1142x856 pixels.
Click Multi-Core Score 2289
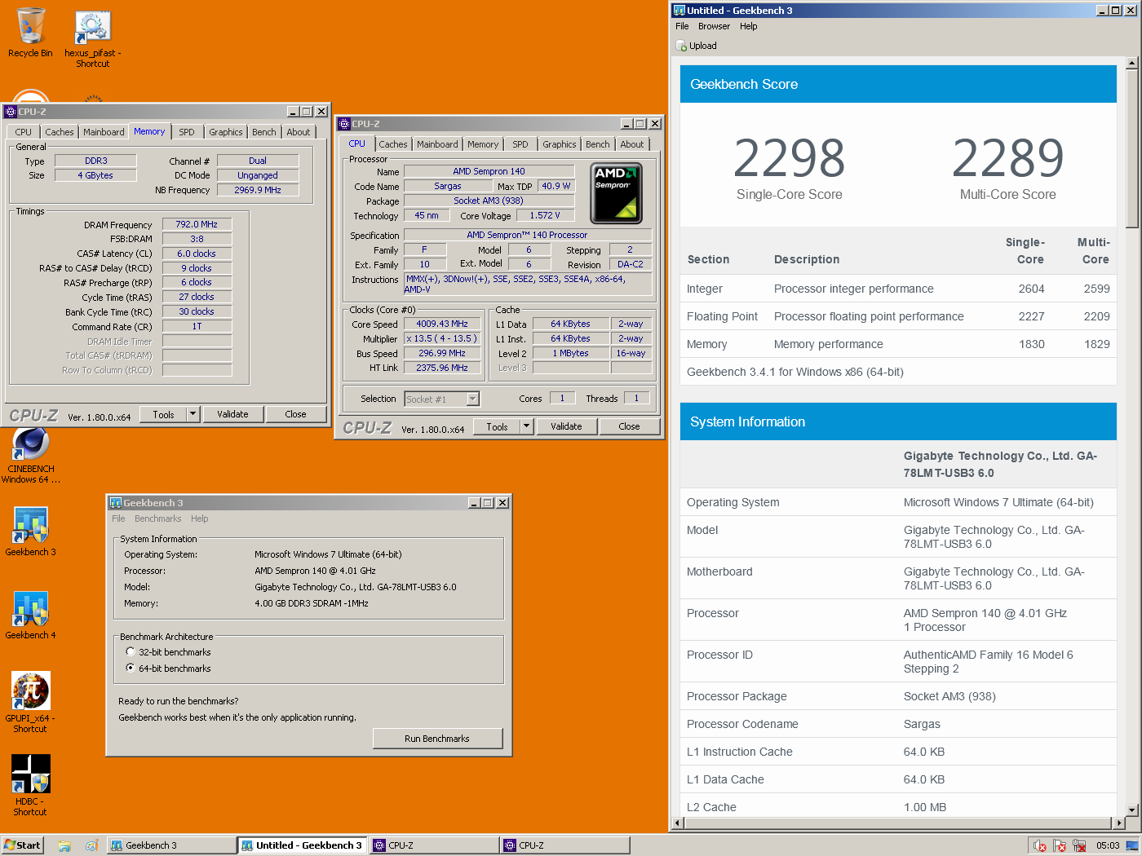pyautogui.click(x=1007, y=157)
